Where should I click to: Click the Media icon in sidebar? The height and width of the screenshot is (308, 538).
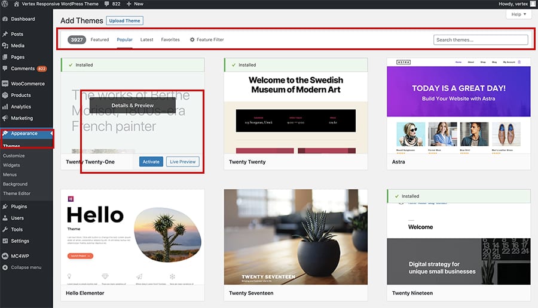[5, 45]
